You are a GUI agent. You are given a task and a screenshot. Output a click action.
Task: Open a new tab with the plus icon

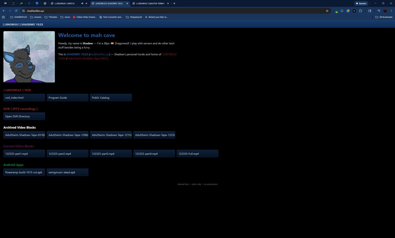[174, 3]
